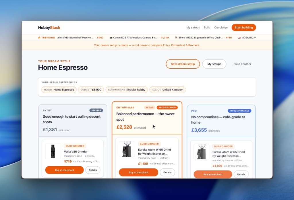Click Build another link

coord(242,64)
